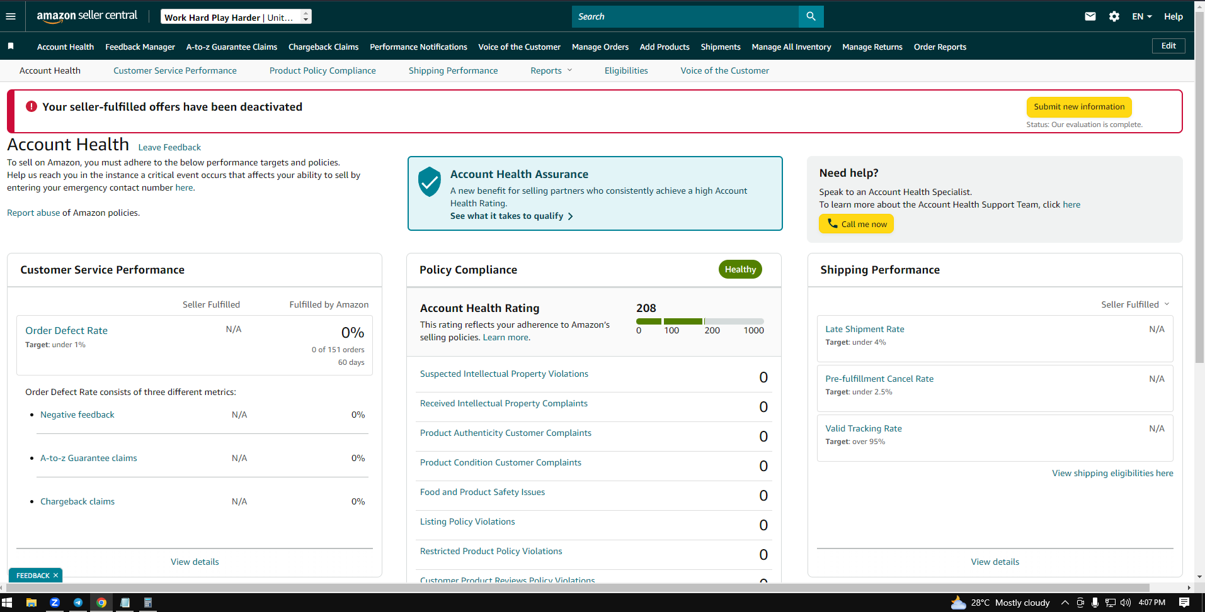Open Manage All Inventory bookmark
The image size is (1205, 612).
click(791, 47)
